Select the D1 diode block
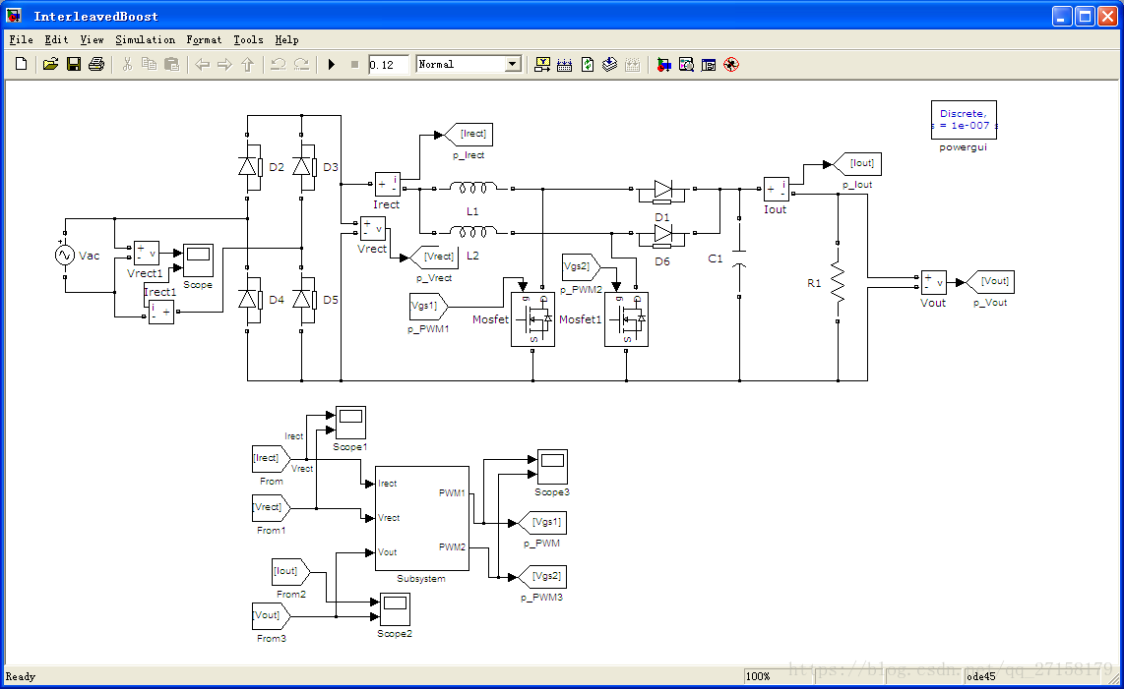Screen dimensions: 1124x689 [663, 191]
